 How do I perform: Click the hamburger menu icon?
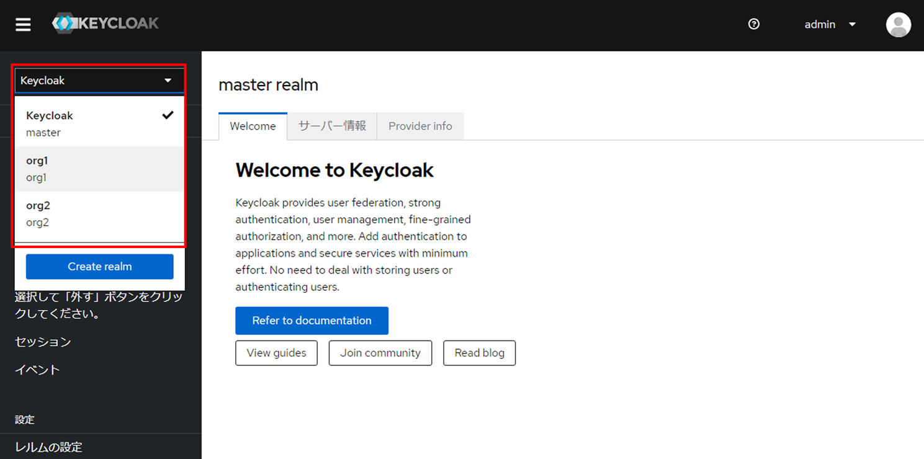23,25
